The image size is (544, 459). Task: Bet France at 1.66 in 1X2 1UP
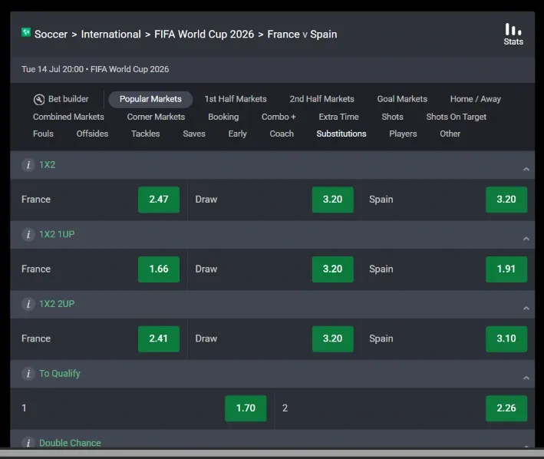click(x=159, y=269)
